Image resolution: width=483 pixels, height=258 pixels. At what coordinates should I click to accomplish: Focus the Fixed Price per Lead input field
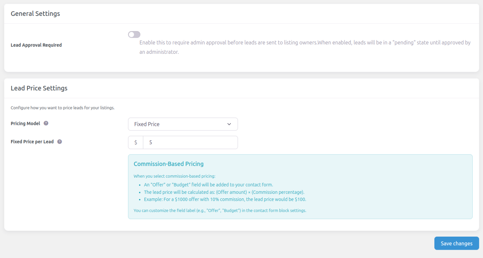(x=190, y=142)
